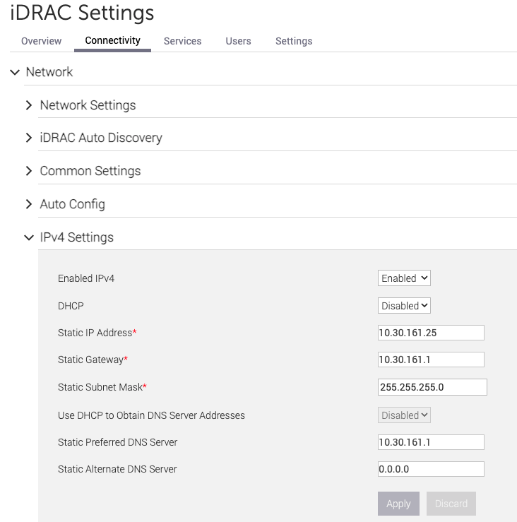Open the Overview tab
The width and height of the screenshot is (517, 522).
41,41
